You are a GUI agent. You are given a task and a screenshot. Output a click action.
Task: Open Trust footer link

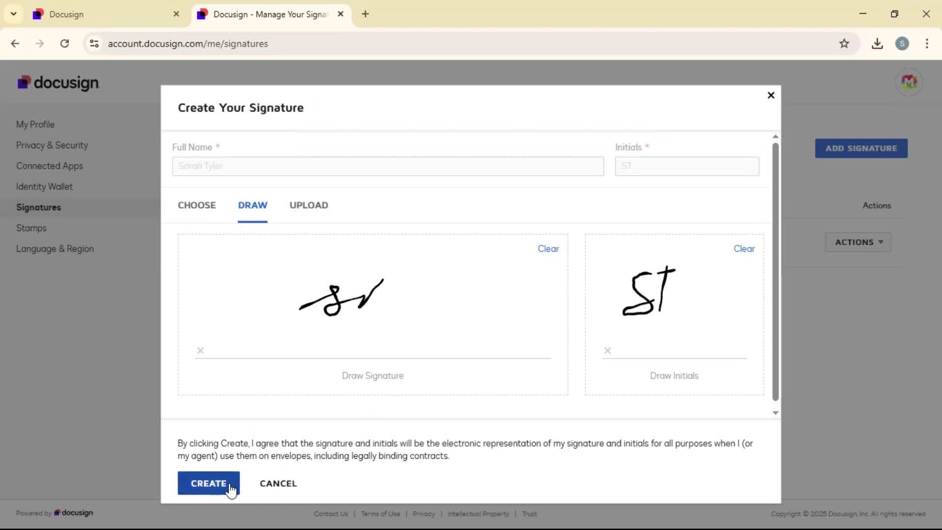529,514
